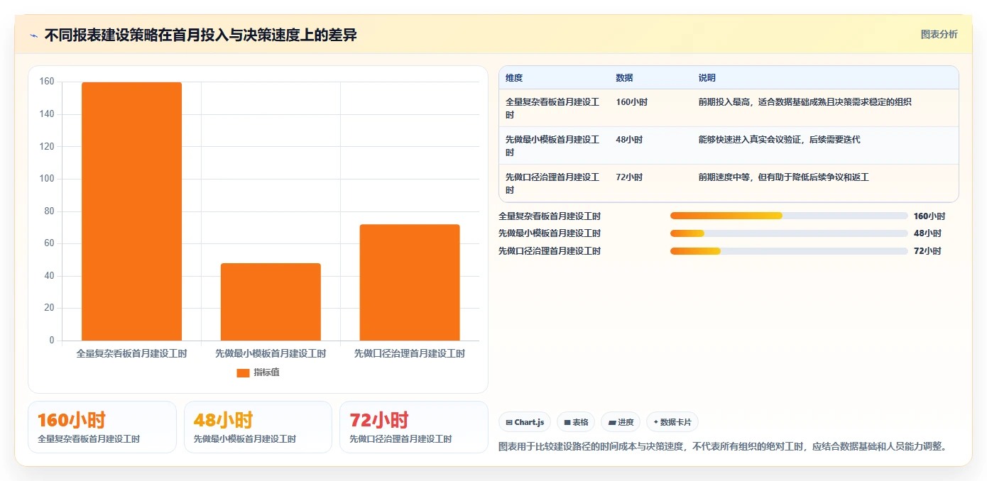
Task: Click the 先做最小模板首月建设工时 progress label
Action: [x=550, y=233]
